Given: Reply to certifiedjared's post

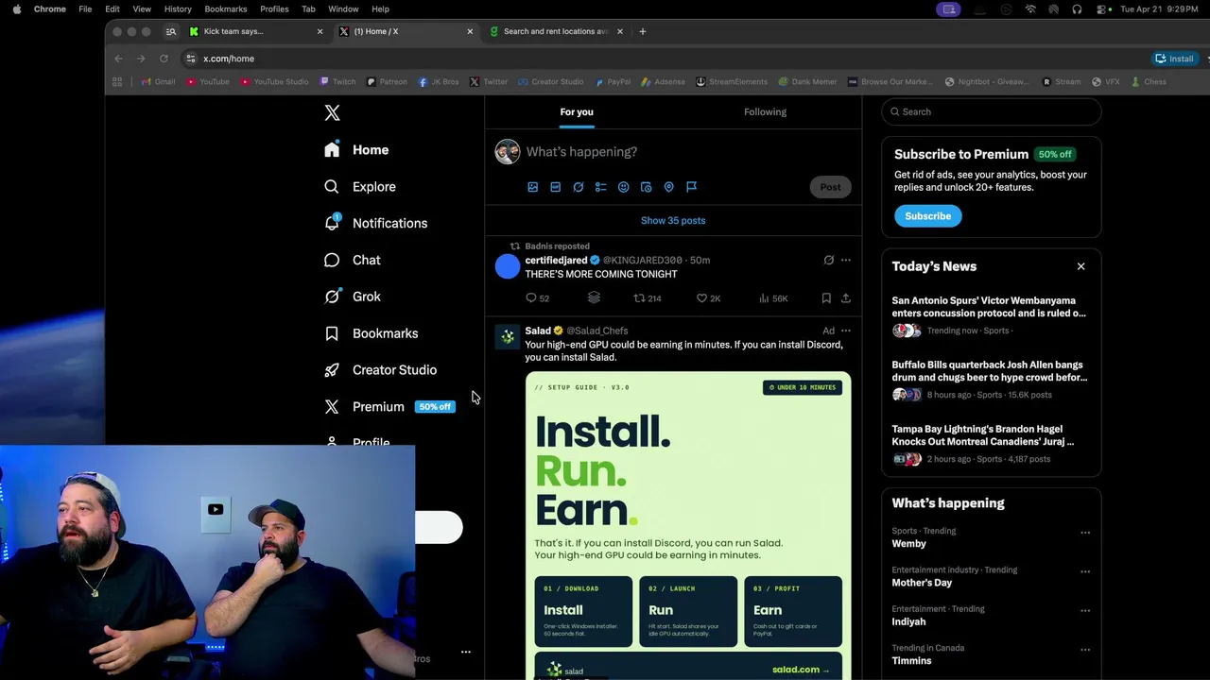Looking at the screenshot, I should pos(537,298).
